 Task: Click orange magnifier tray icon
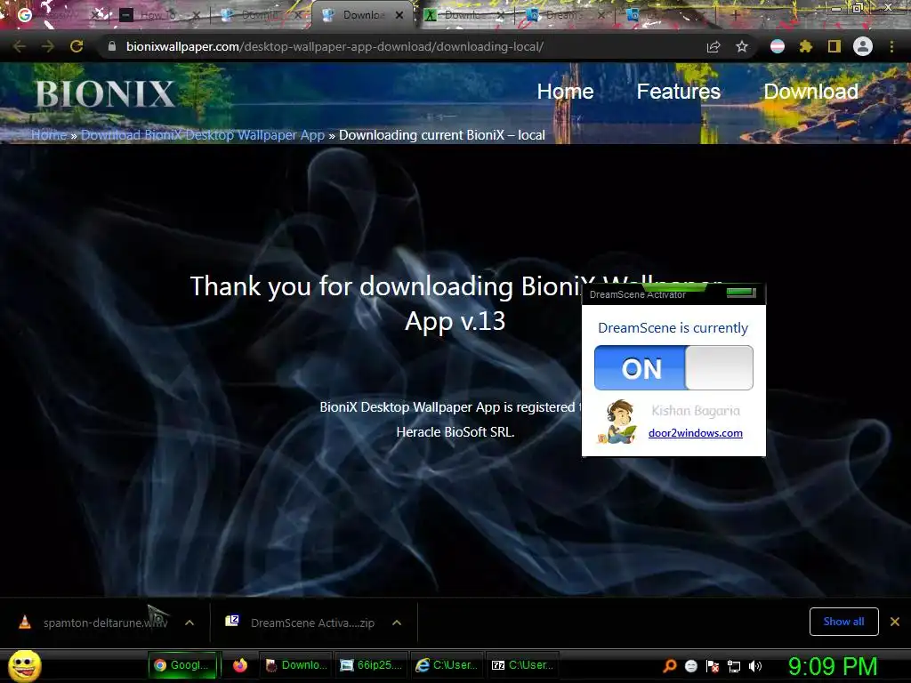670,666
